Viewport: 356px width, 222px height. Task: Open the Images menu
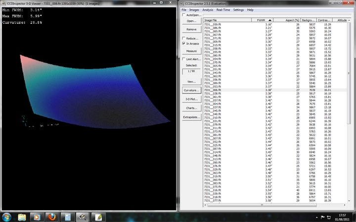coord(194,10)
